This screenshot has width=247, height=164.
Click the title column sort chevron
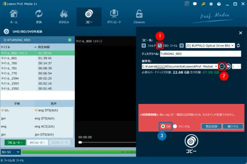(35, 47)
